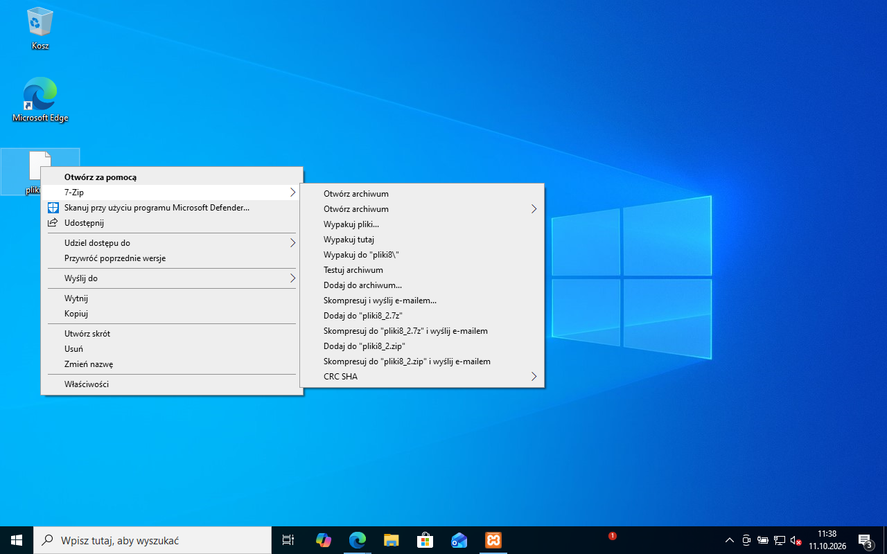Choose Zmień nazwę
This screenshot has height=554, width=887.
coord(172,364)
